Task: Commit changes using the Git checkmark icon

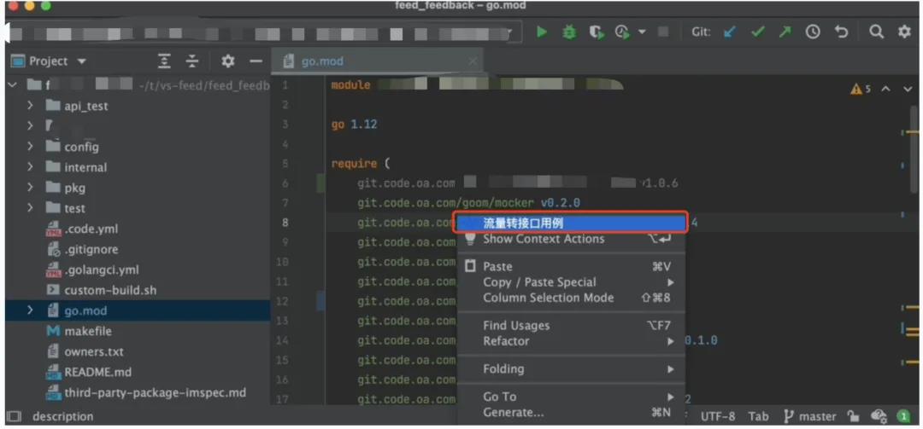Action: (x=756, y=32)
